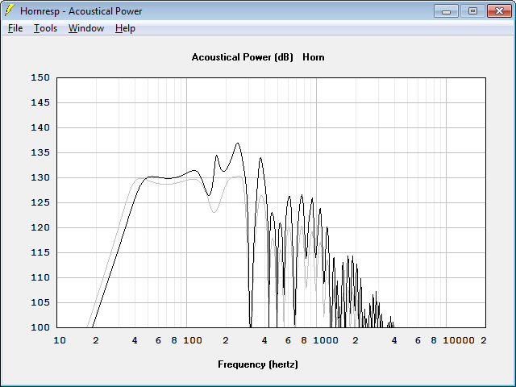Open the Help menu
The height and width of the screenshot is (387, 516).
tap(125, 28)
